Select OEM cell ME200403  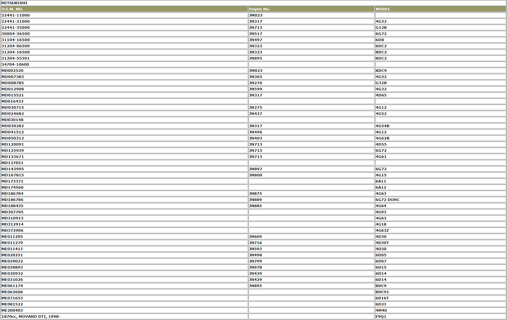[124, 310]
